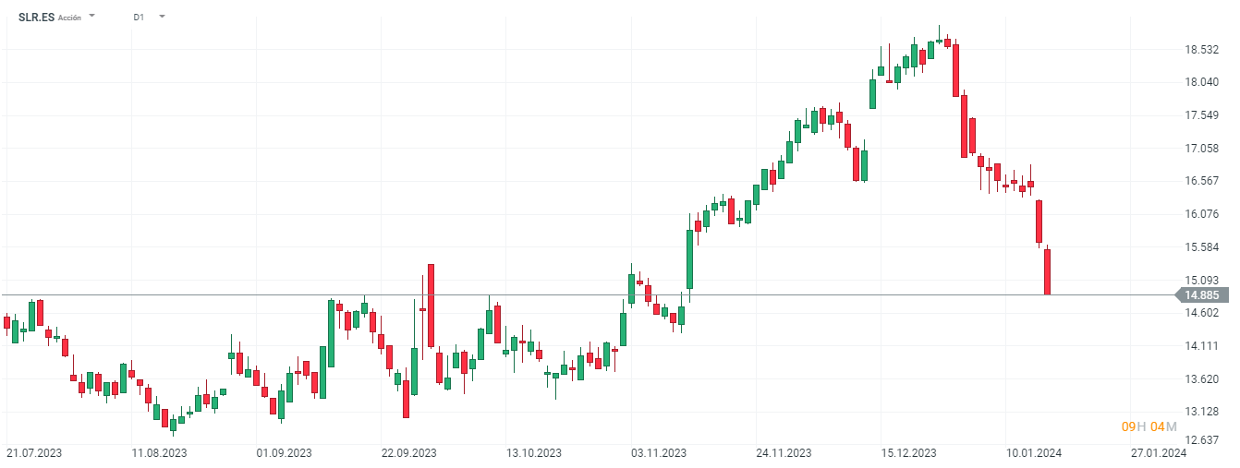Viewport: 1240px width, 468px height.
Task: Select the 24.11.2023 date marker
Action: point(784,453)
